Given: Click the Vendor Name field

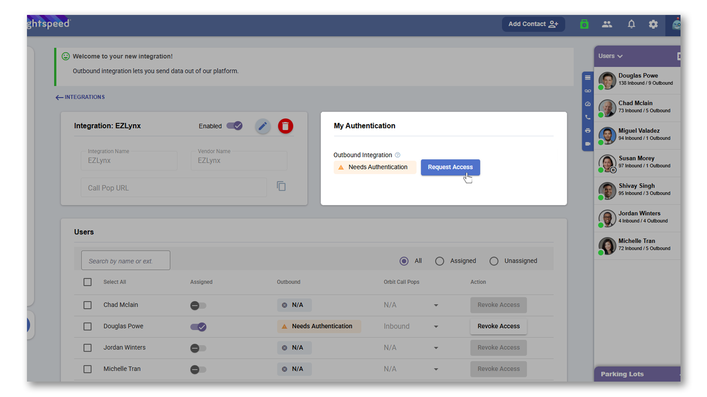Looking at the screenshot, I should click(239, 160).
